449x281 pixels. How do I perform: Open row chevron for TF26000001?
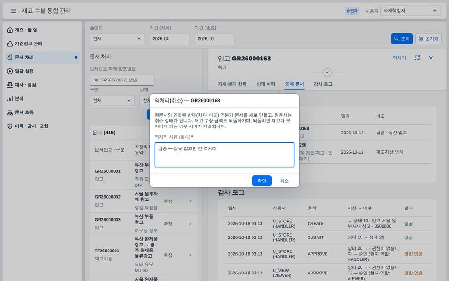tap(190, 255)
